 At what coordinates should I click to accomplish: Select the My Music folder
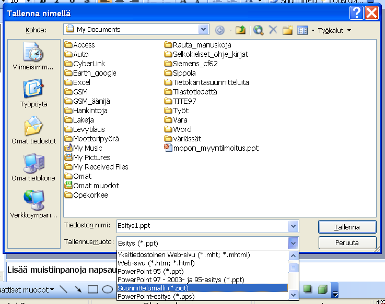83,148
